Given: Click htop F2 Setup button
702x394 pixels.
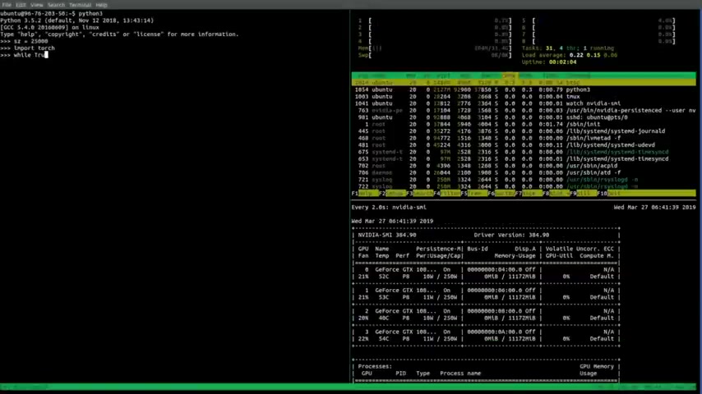Looking at the screenshot, I should pos(393,193).
